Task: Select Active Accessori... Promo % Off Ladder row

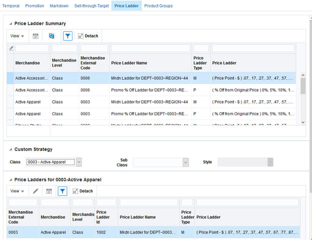Action: [x=151, y=90]
